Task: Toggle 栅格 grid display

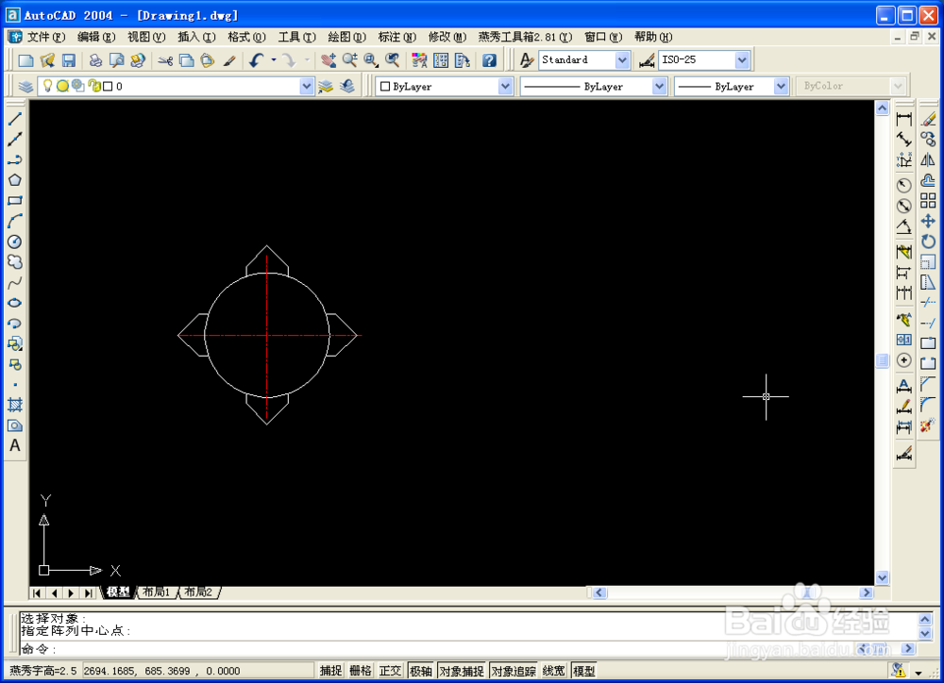Action: point(361,671)
